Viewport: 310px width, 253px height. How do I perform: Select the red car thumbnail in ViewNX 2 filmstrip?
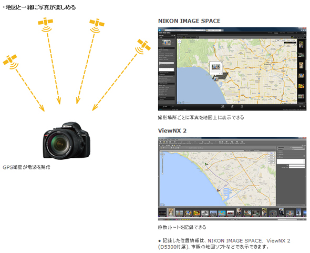click(230, 213)
